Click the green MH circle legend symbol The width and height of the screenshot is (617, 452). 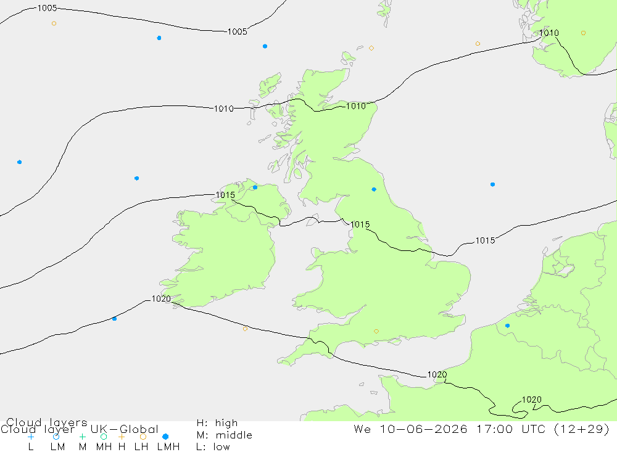point(104,437)
